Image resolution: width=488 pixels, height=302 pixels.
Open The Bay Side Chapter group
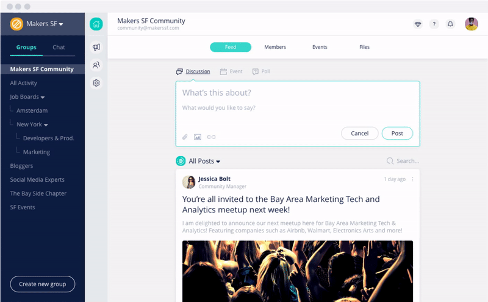pyautogui.click(x=38, y=193)
